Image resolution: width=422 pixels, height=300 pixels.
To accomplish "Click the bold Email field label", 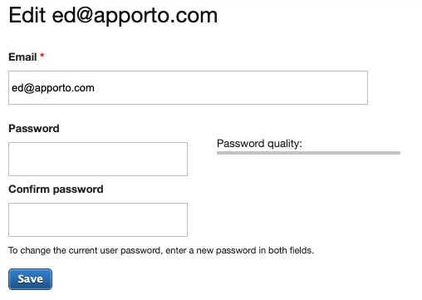I will click(x=22, y=57).
